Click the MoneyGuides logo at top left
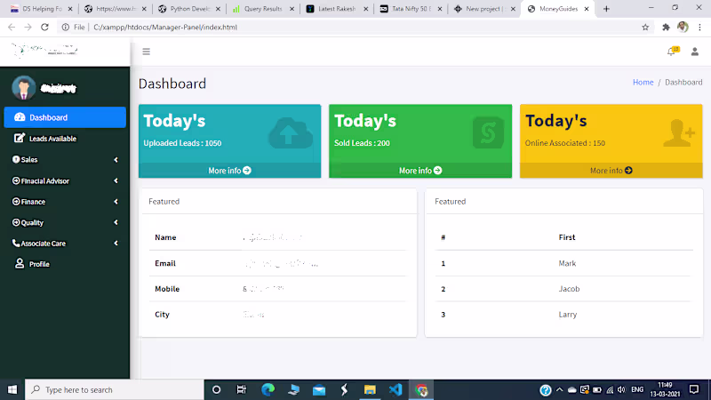The image size is (711, 400). point(44,50)
